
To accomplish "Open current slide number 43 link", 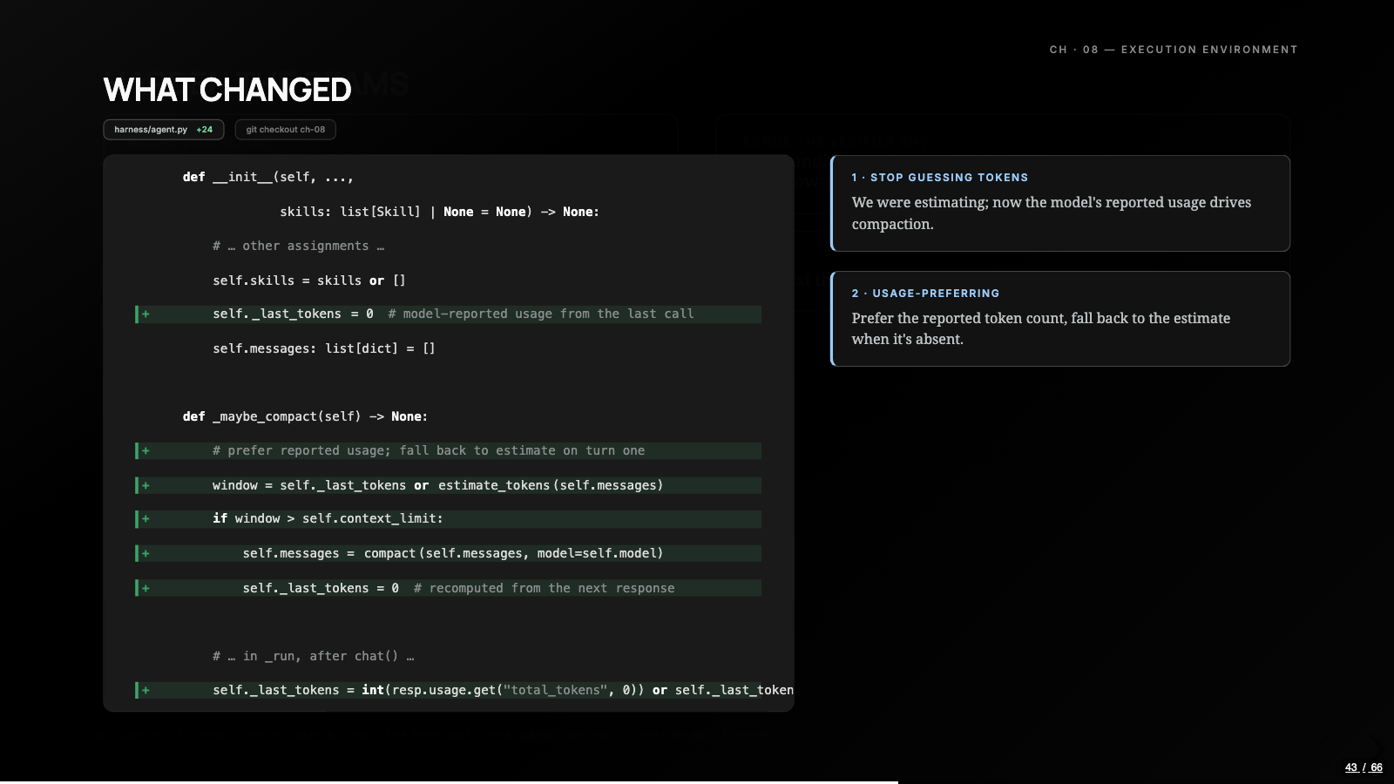I will point(1351,767).
